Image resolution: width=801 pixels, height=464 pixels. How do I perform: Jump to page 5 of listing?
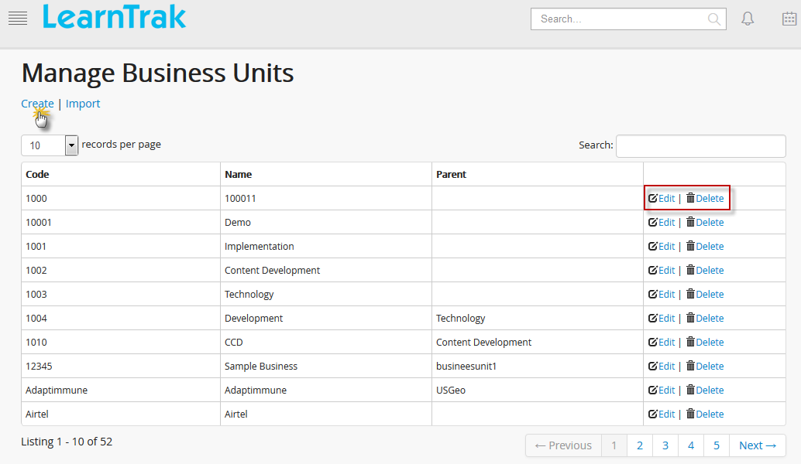click(x=717, y=445)
